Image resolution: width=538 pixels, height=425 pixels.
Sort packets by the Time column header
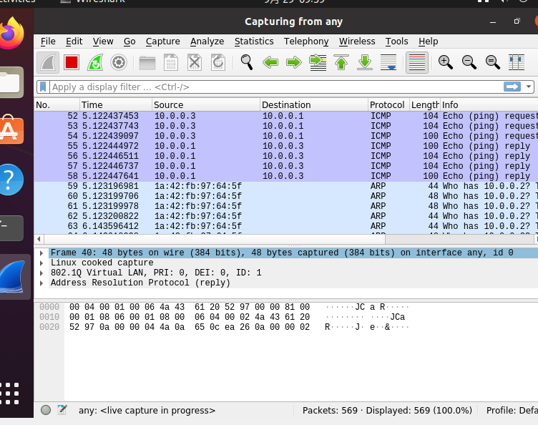[116, 105]
